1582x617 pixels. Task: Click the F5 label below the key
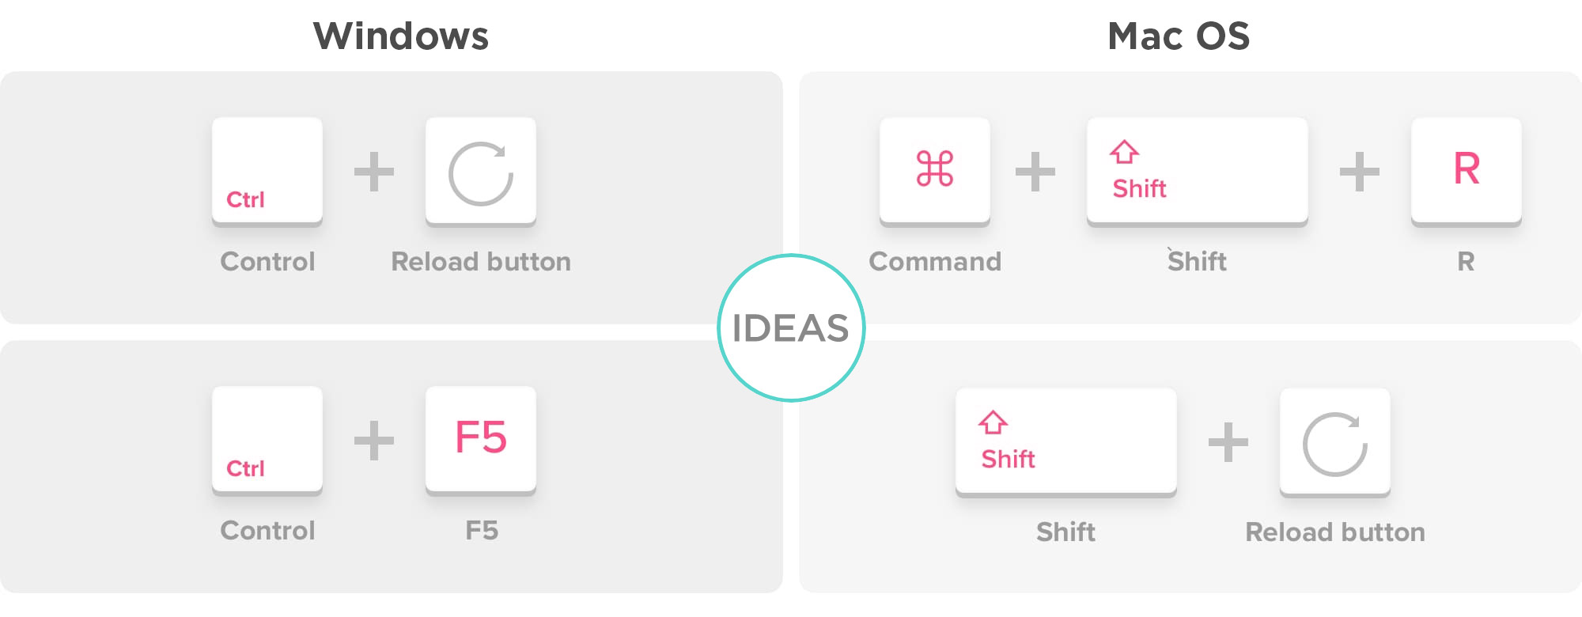pyautogui.click(x=482, y=531)
